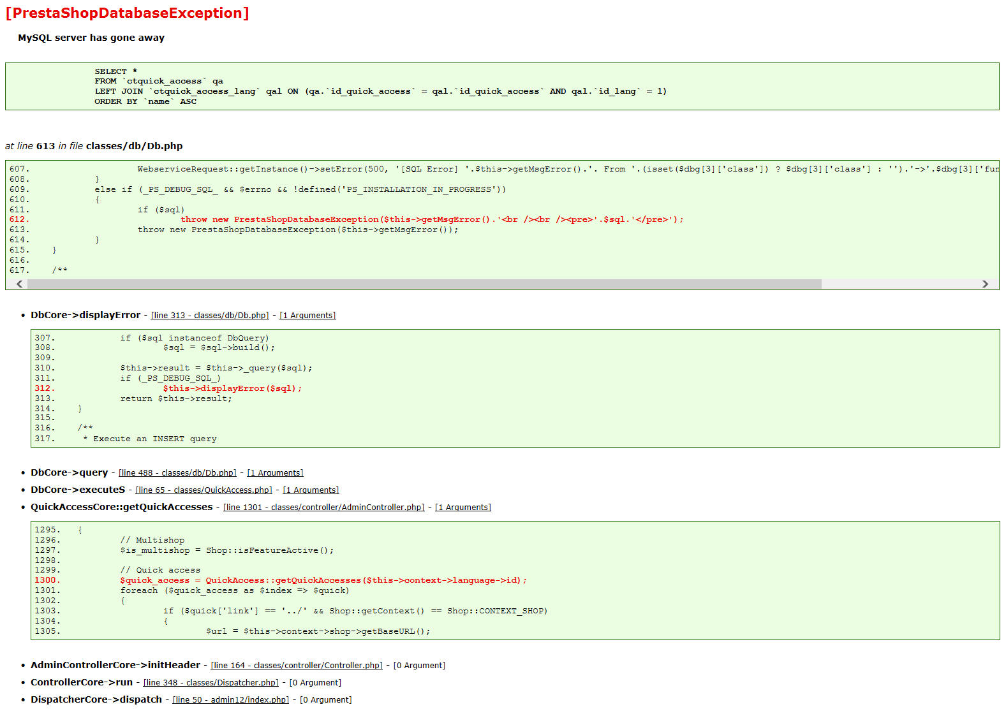Click the left arrow of the code scrollbar
This screenshot has height=709, width=1006.
[19, 284]
